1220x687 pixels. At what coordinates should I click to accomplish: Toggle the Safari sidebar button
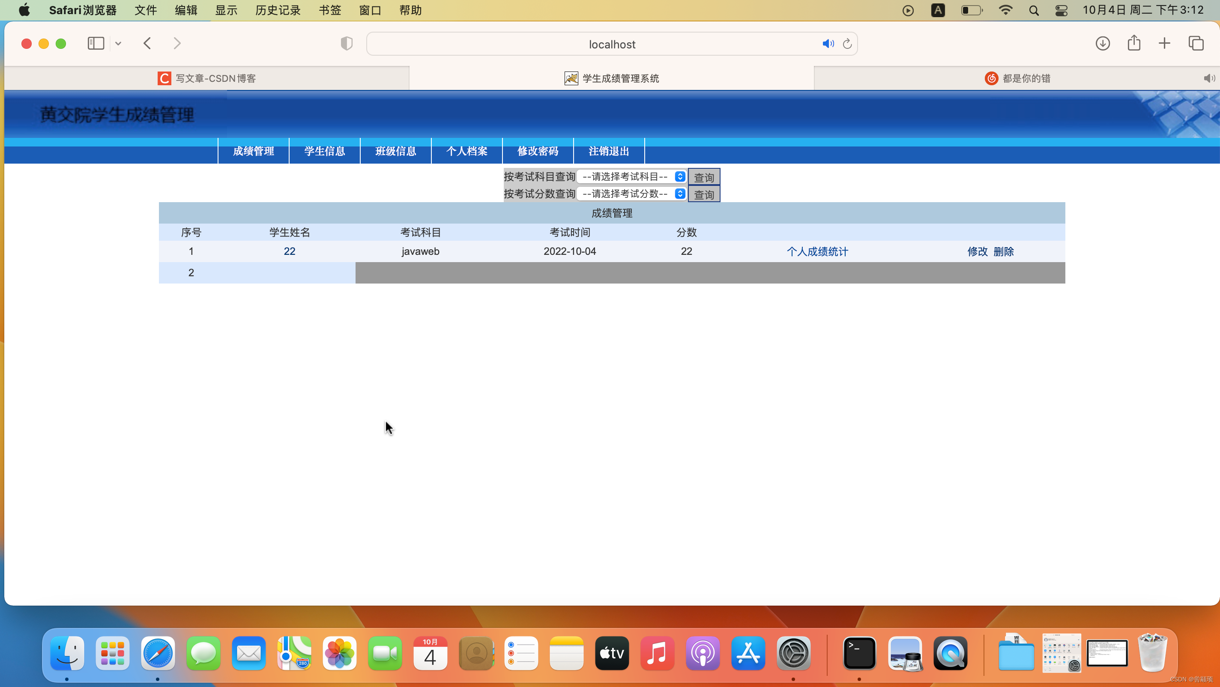[96, 44]
